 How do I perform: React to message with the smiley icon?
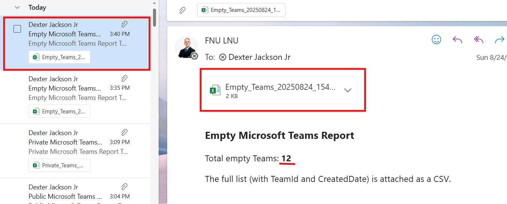click(436, 40)
